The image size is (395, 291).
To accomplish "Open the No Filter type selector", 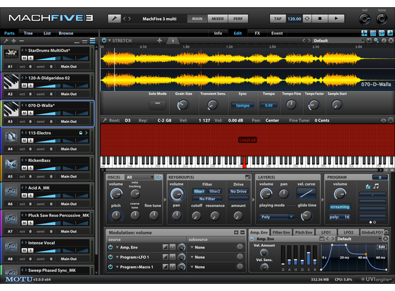I will pos(207,199).
